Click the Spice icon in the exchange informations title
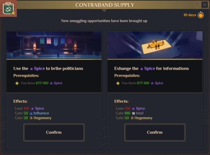 [x=141, y=69]
